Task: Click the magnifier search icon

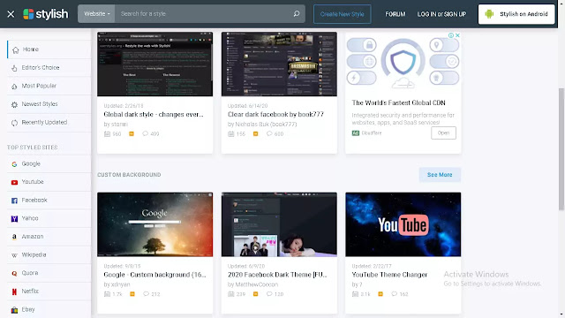Action: coord(297,14)
